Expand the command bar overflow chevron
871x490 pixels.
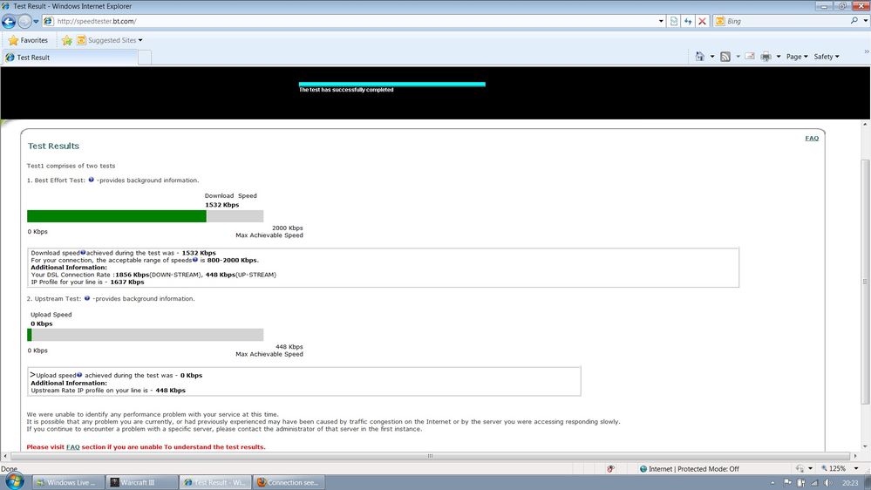point(866,51)
